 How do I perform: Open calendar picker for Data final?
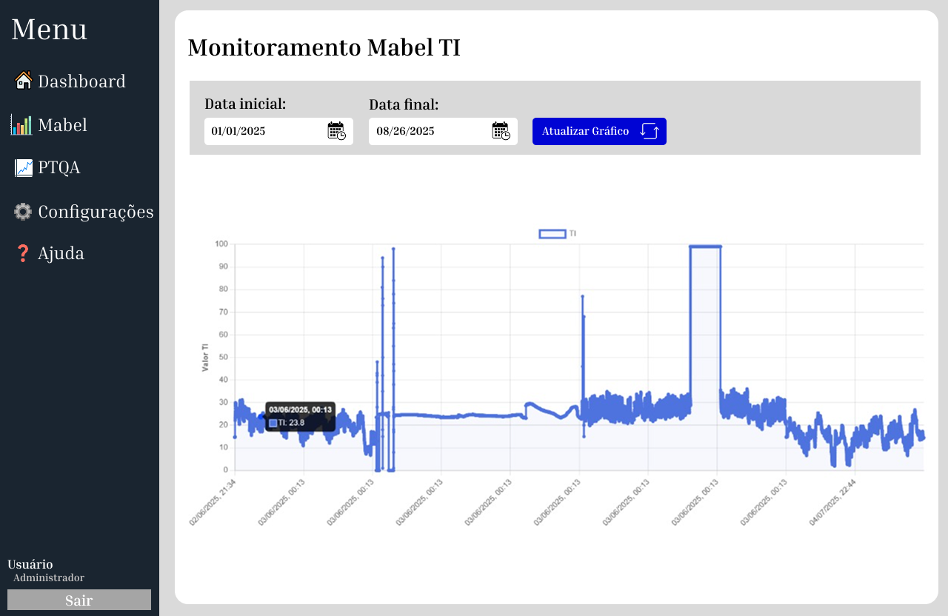coord(501,131)
